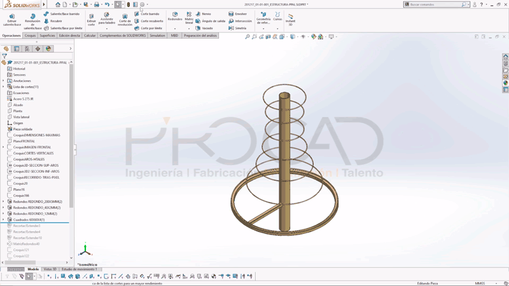Select the Envolver tool
The height and width of the screenshot is (286, 509).
coord(237,14)
